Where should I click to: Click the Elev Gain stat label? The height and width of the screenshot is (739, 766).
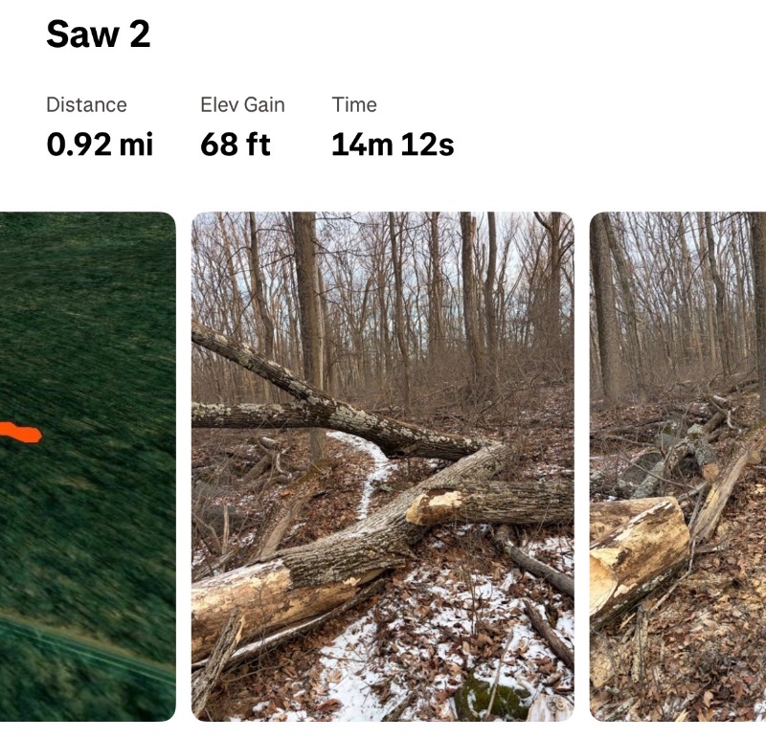(x=242, y=105)
